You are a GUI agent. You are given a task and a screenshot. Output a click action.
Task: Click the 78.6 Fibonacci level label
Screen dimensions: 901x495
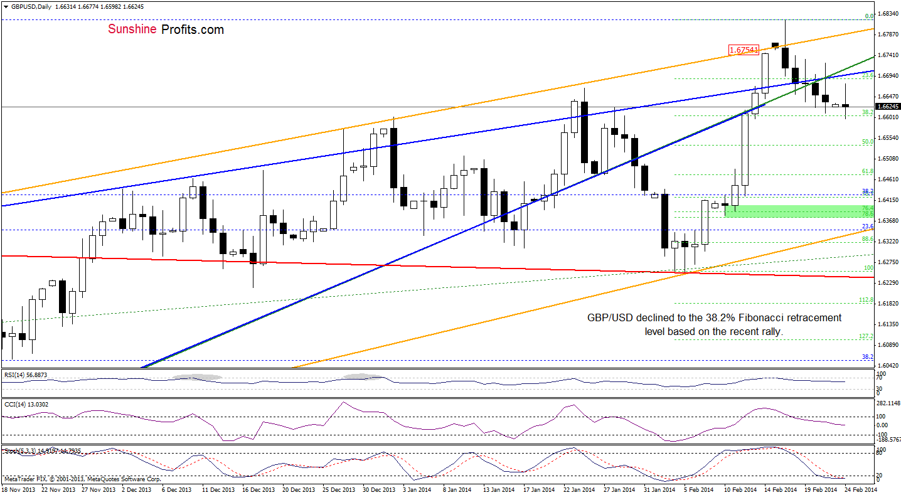pyautogui.click(x=868, y=214)
